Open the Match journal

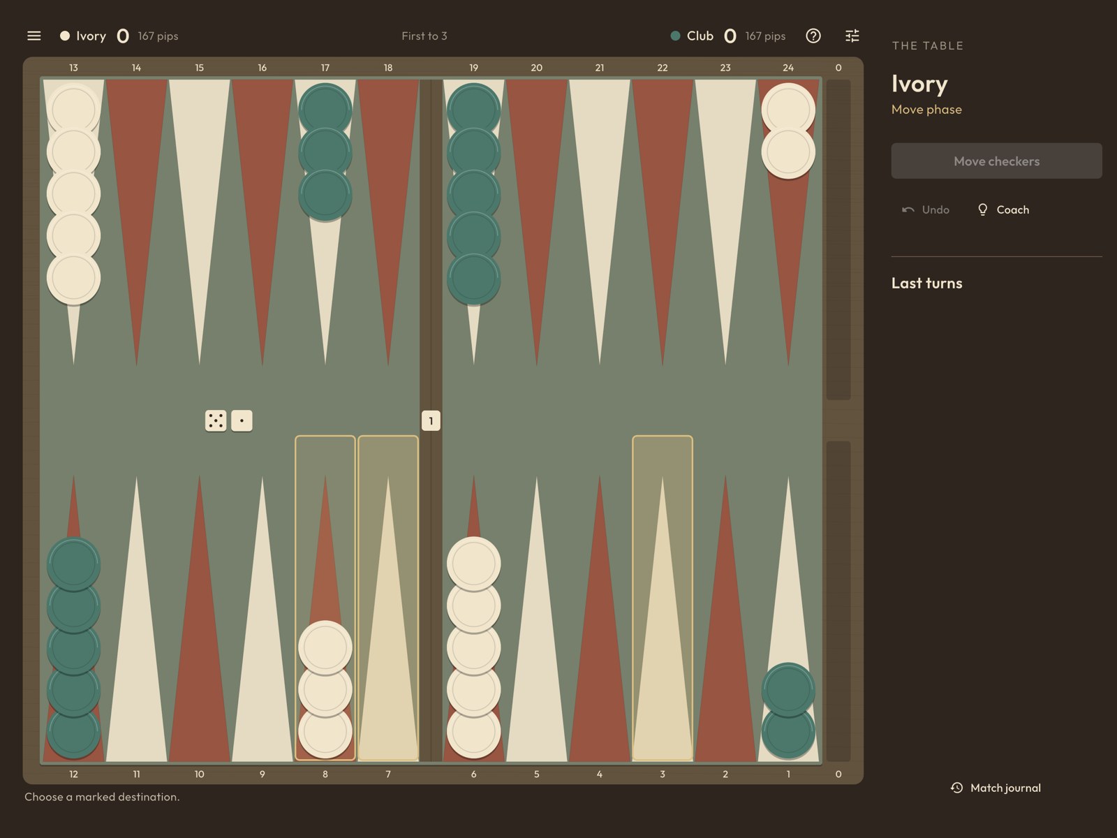[996, 788]
